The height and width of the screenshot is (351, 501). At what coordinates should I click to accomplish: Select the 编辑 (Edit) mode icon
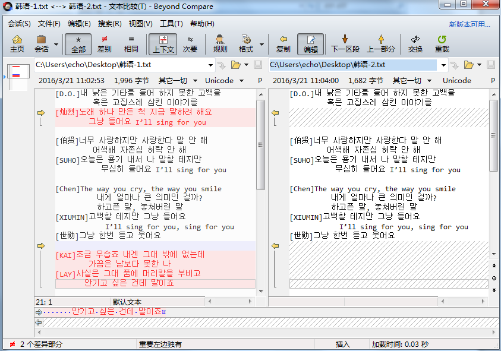tap(311, 44)
